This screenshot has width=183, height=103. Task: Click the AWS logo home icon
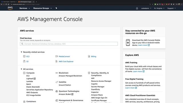(10, 8)
